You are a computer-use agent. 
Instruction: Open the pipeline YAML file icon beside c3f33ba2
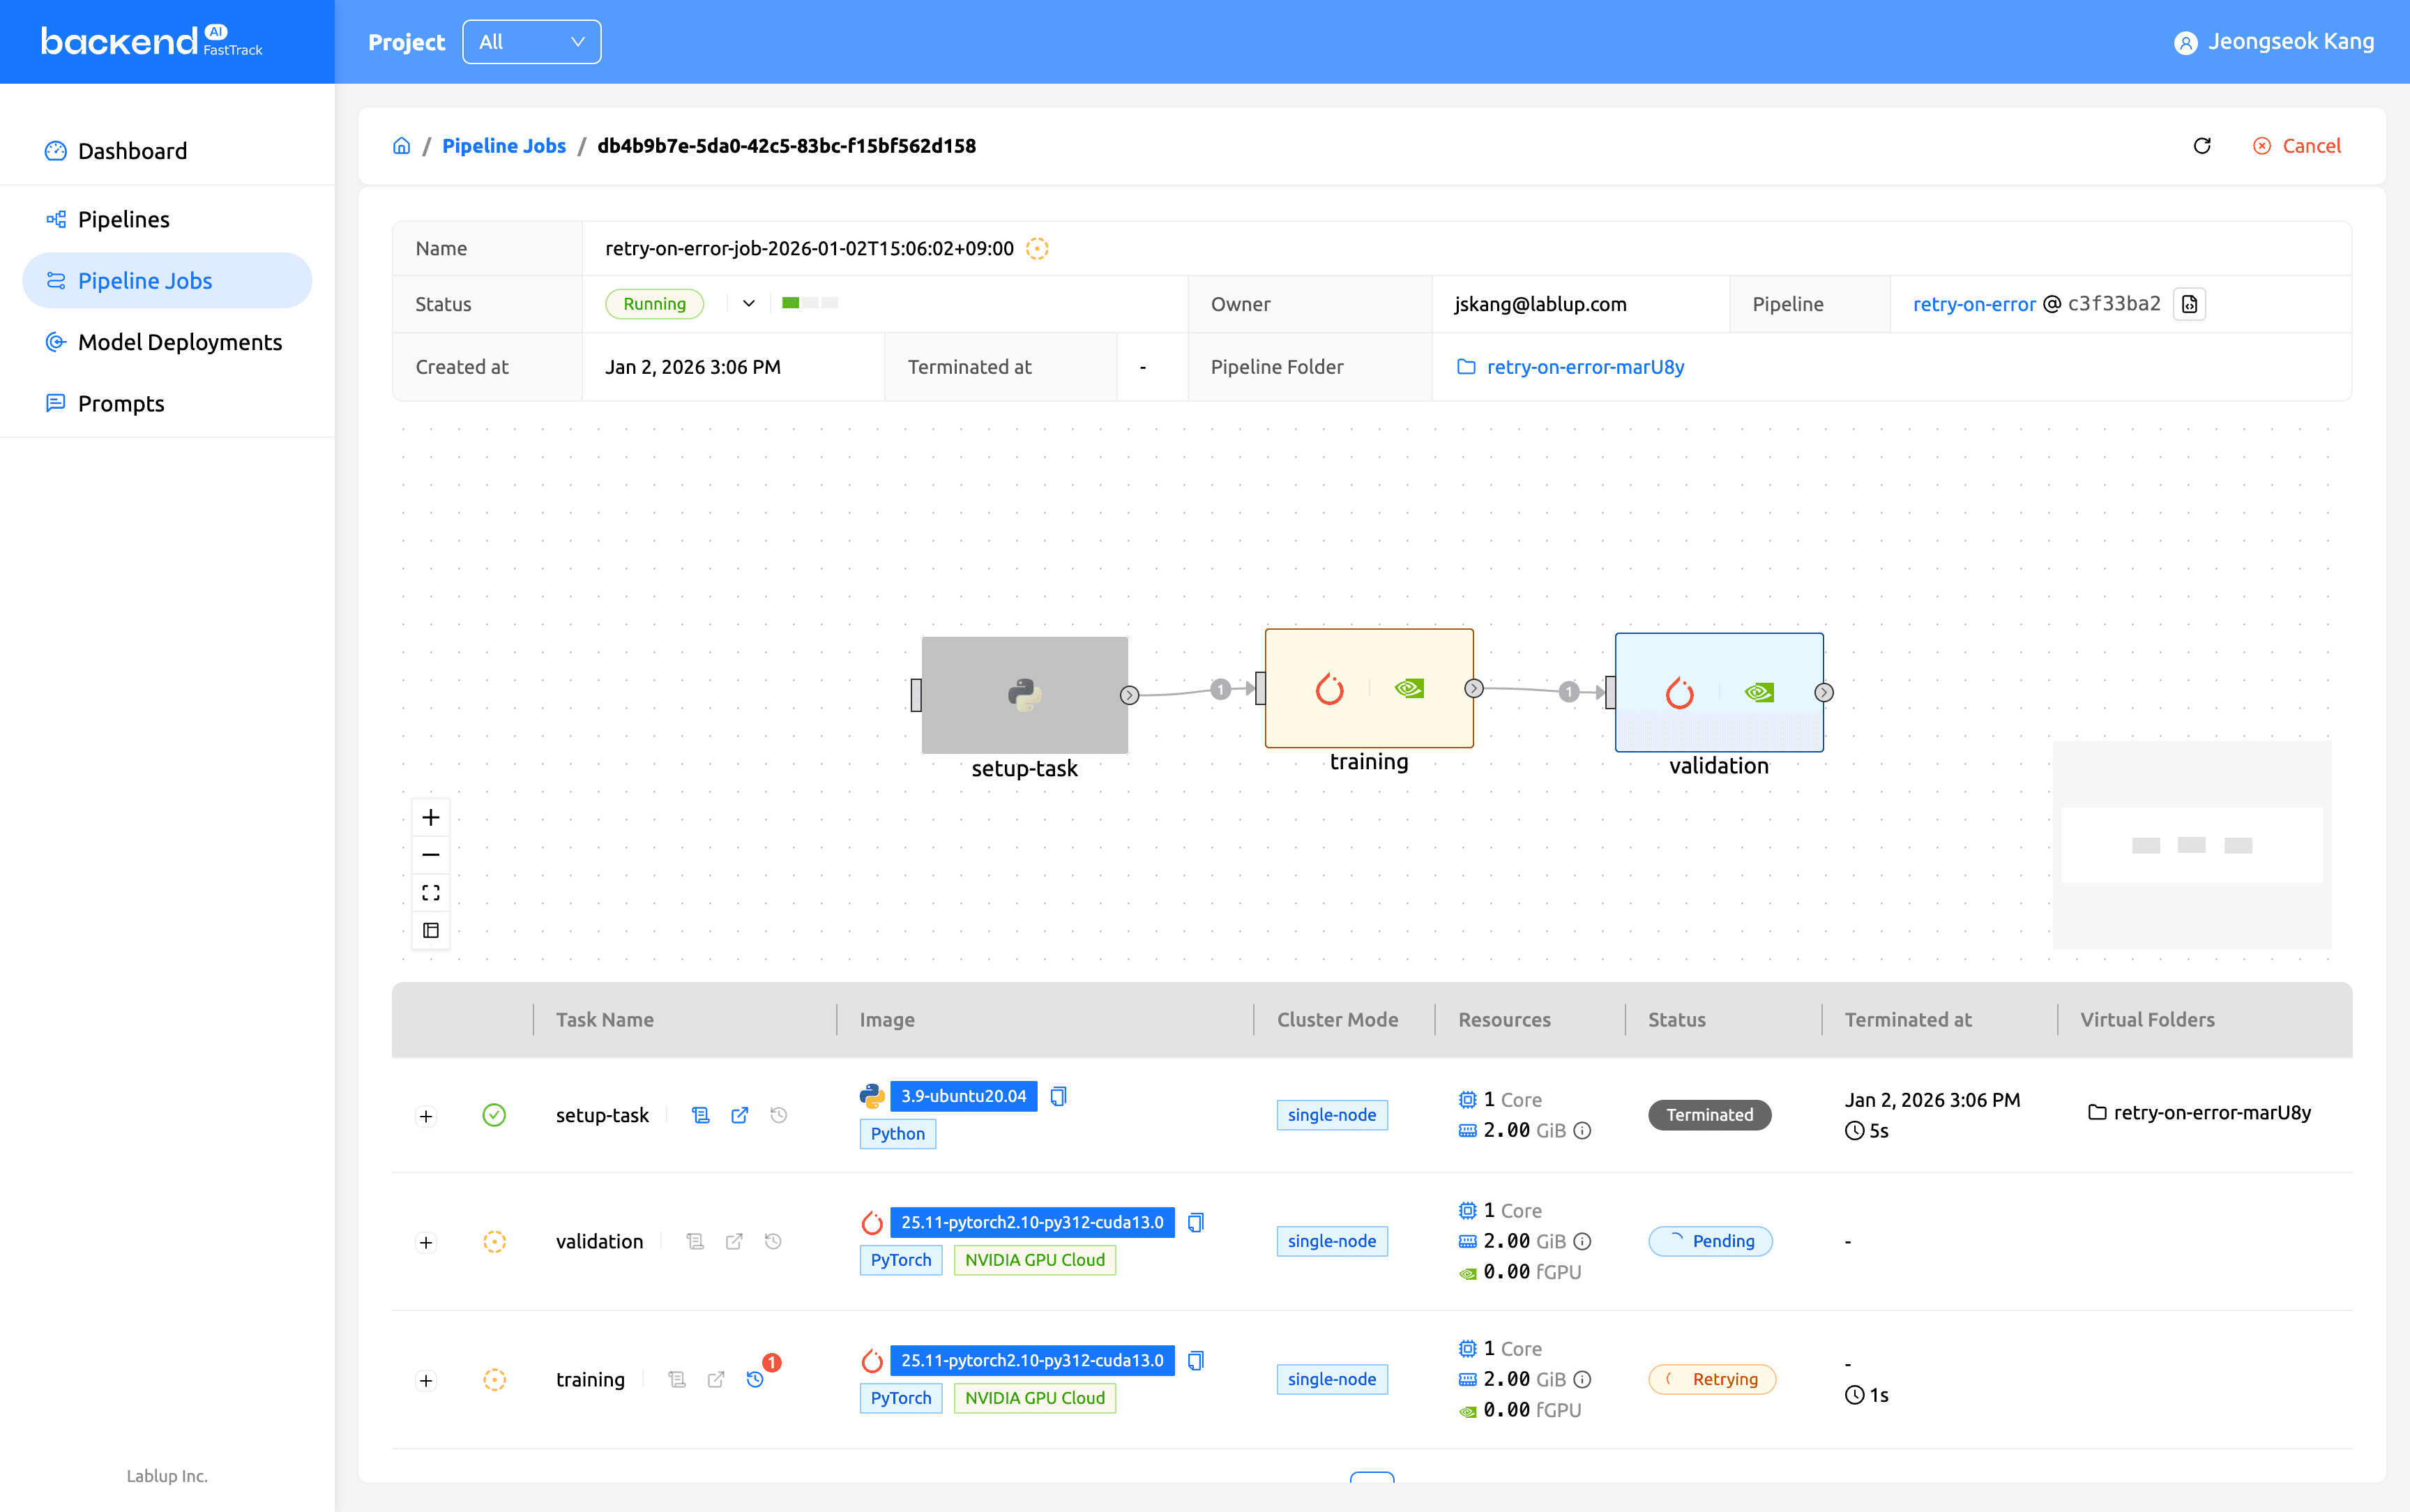[x=2189, y=304]
